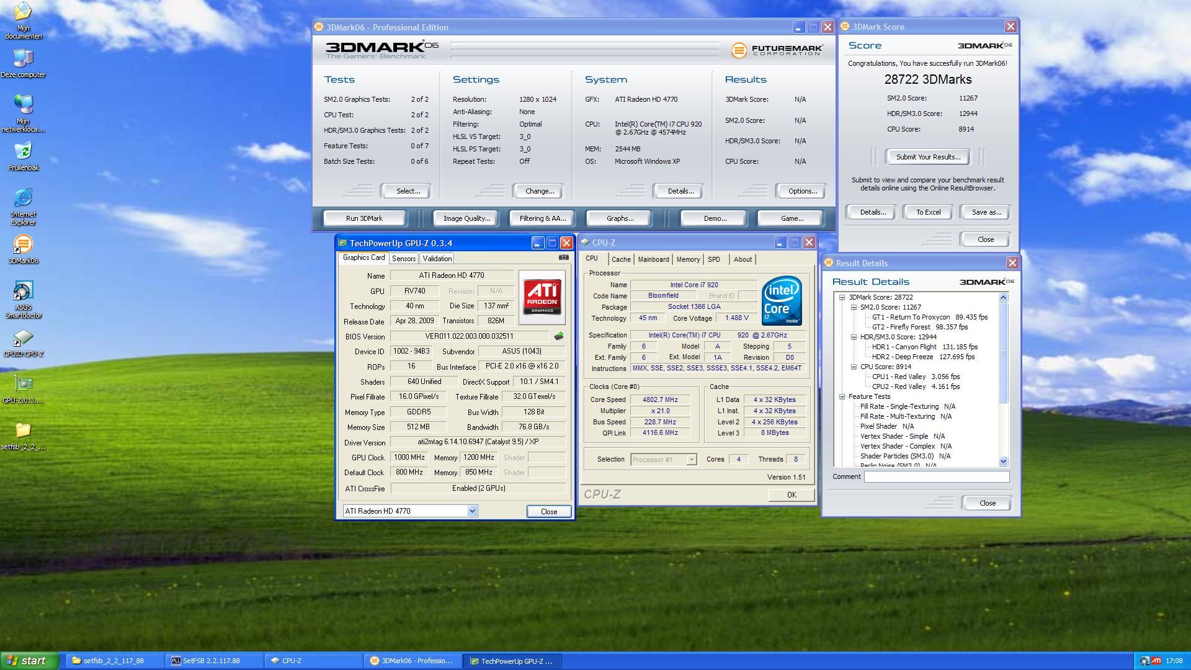The height and width of the screenshot is (670, 1191).
Task: Click the Futuremark Corporation logo
Action: click(777, 50)
